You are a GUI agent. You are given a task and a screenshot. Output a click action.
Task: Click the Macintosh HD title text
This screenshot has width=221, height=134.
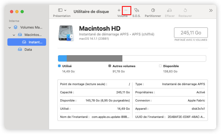click(x=100, y=28)
